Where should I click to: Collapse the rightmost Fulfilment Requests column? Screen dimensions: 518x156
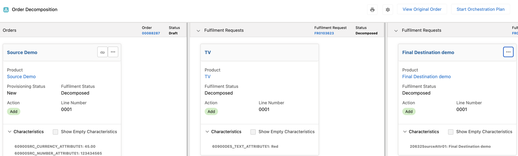click(x=396, y=31)
